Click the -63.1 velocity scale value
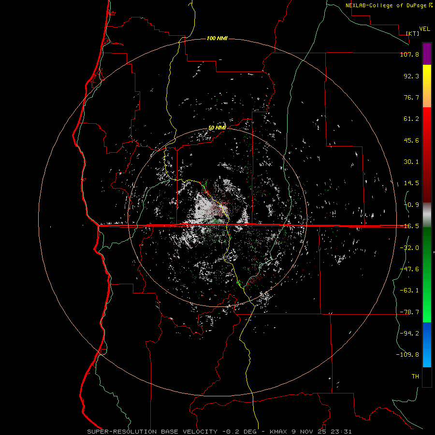The height and width of the screenshot is (435, 435). [409, 290]
